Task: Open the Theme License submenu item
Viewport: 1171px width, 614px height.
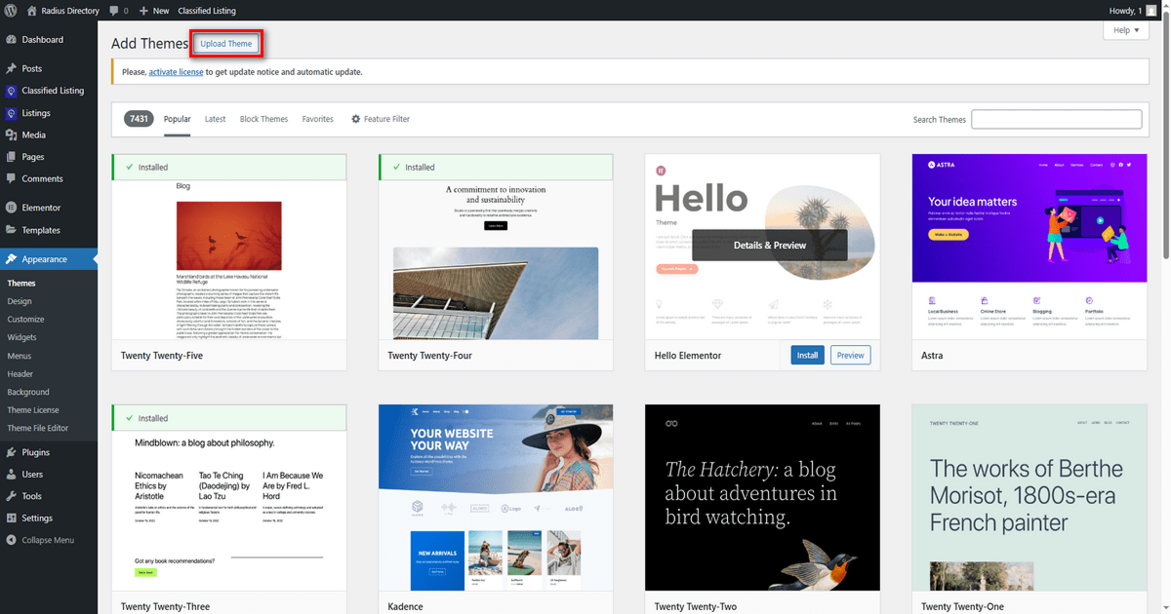Action: click(33, 410)
